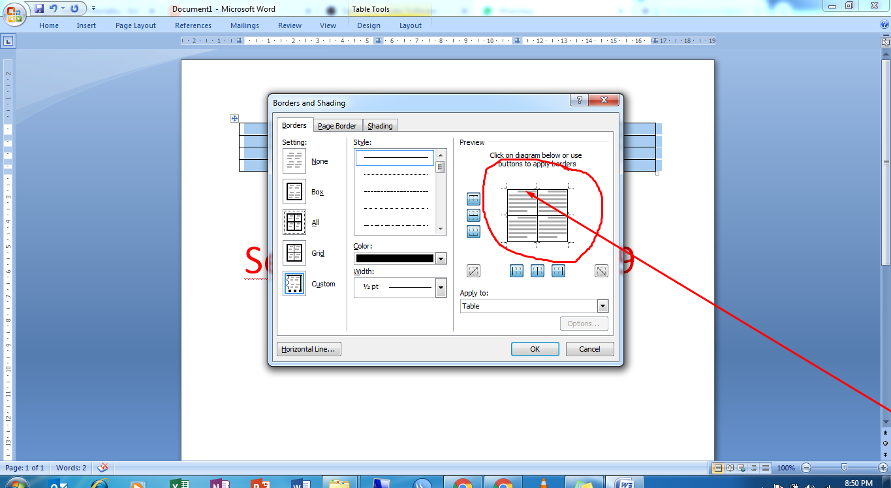Viewport: 891px width, 488px height.
Task: Choose the Custom border setting icon
Action: click(294, 283)
